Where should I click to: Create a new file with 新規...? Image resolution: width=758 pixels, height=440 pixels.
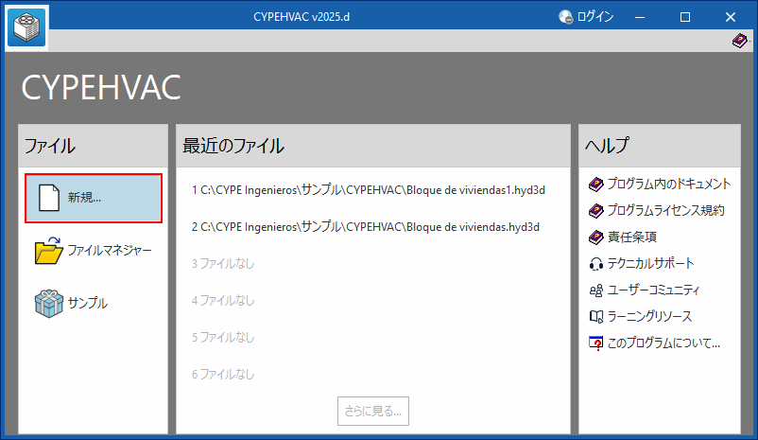pyautogui.click(x=94, y=198)
